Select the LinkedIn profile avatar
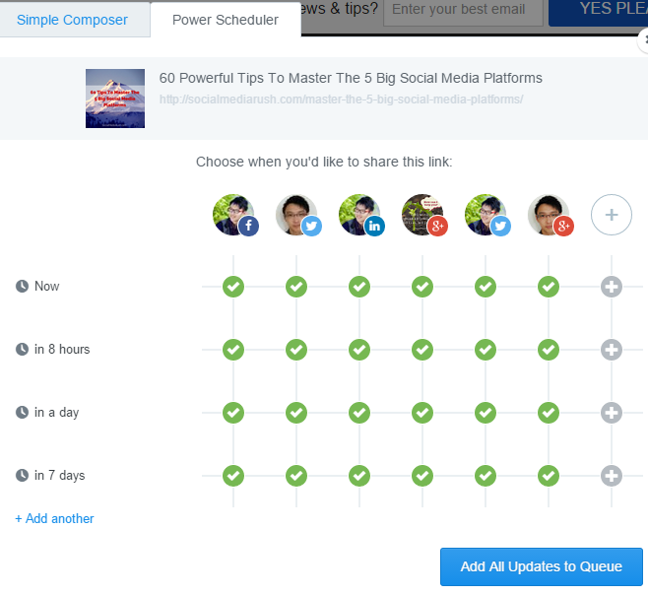Viewport: 648px width, 595px height. (x=359, y=214)
